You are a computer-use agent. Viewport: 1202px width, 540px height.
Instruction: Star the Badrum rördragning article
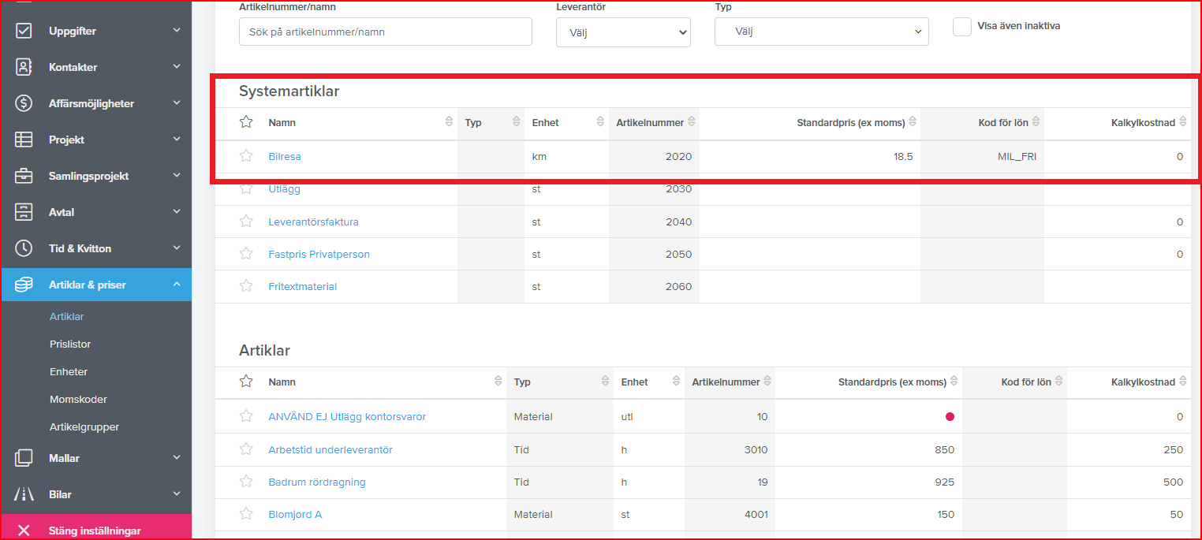point(246,482)
